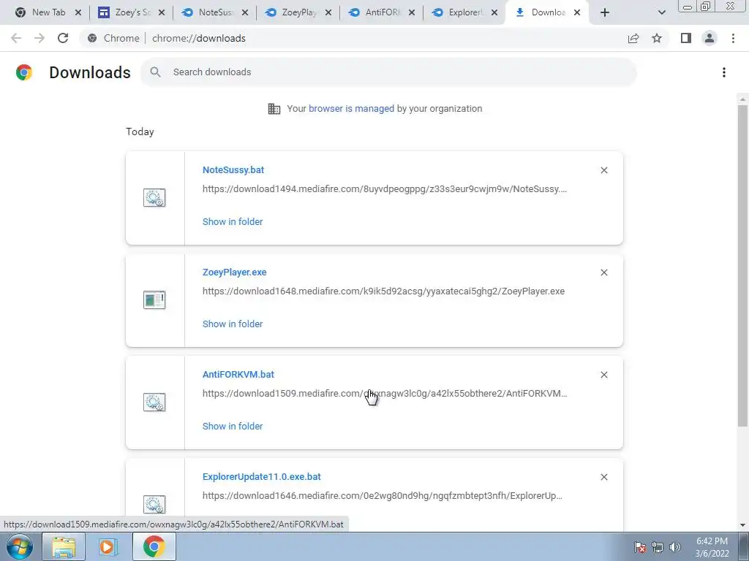This screenshot has height=561, width=749.
Task: Remove ZoeyPlayer.exe from the list
Action: pos(603,272)
